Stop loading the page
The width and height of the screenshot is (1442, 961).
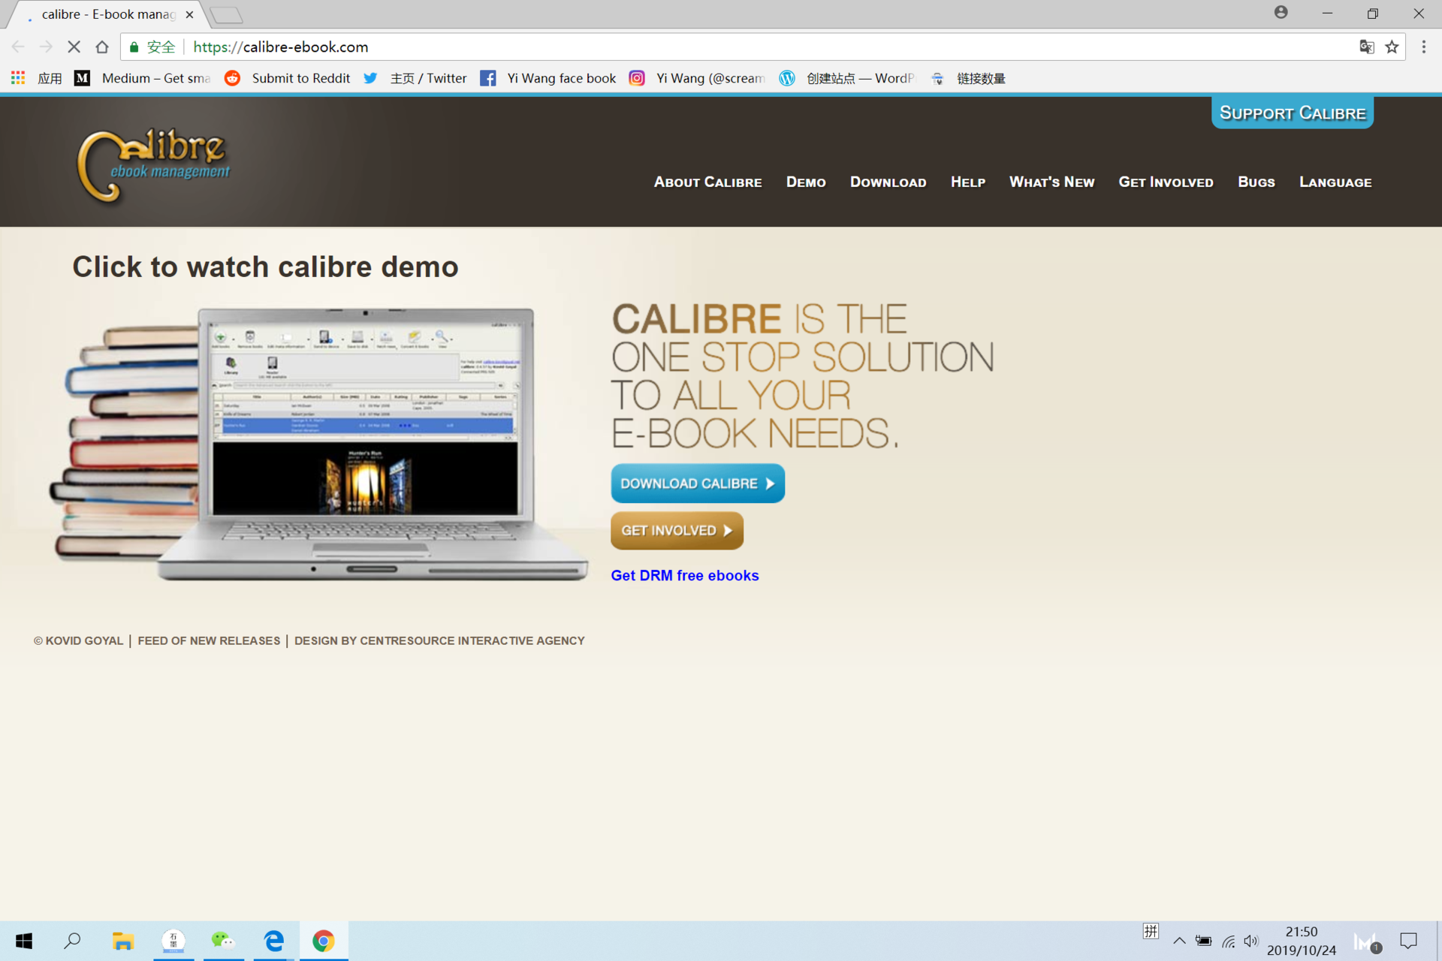(x=74, y=47)
